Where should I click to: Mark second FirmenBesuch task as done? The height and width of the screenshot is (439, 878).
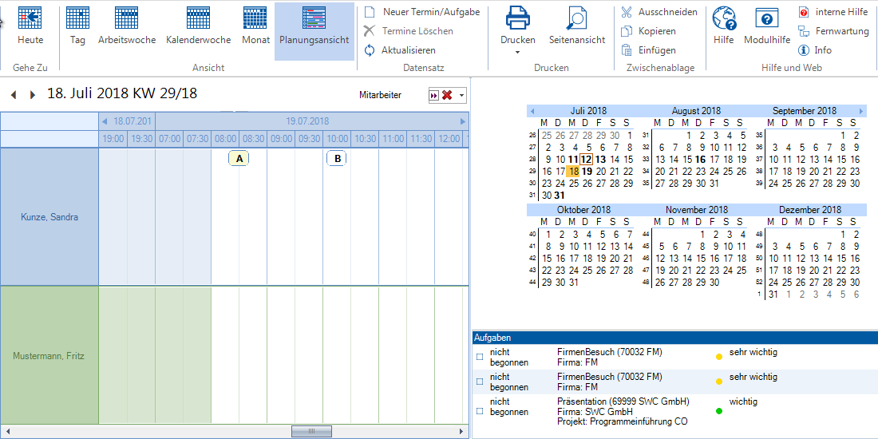tap(480, 382)
